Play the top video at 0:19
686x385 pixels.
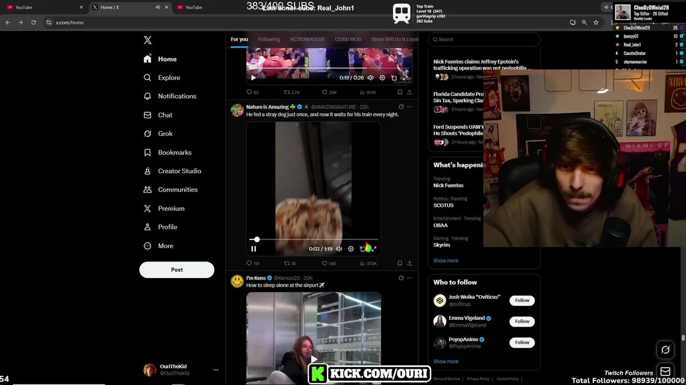pyautogui.click(x=253, y=78)
